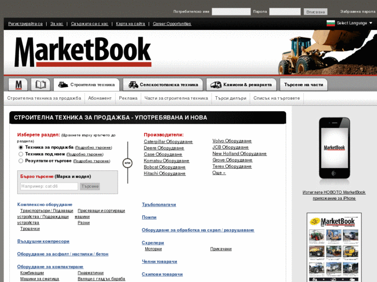This screenshot has height=282, width=377.
Task: Open the Тръбополагачи category
Action: tap(159, 204)
